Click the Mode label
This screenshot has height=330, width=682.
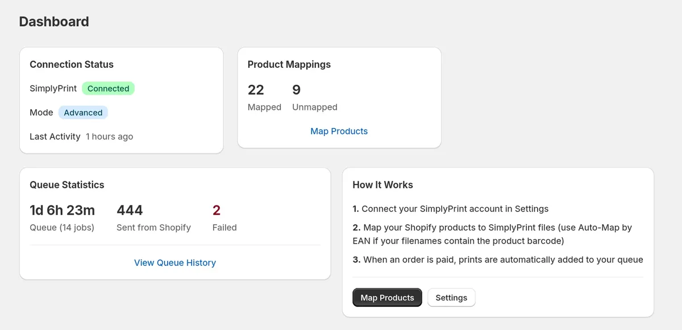[41, 113]
